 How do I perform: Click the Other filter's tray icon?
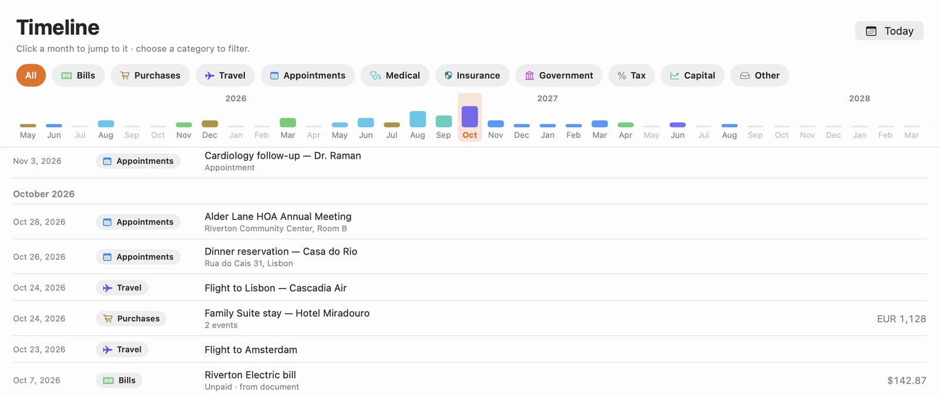(745, 76)
